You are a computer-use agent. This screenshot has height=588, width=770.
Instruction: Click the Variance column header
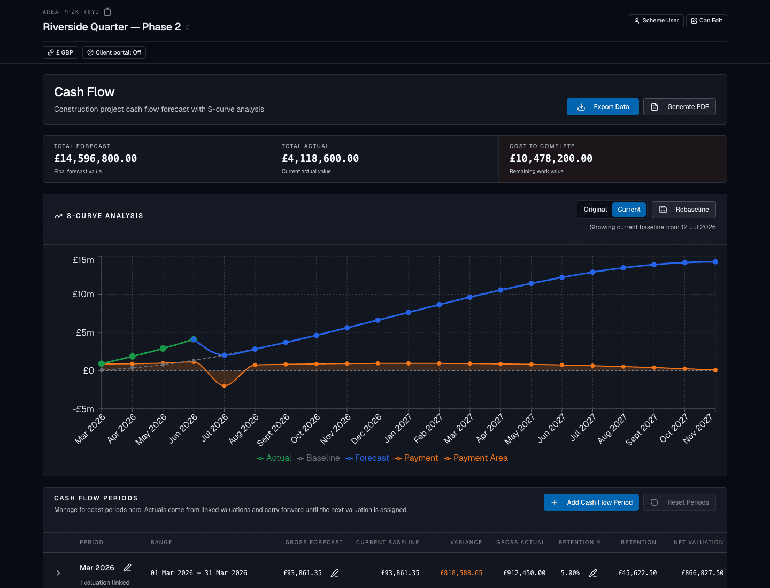pyautogui.click(x=466, y=543)
